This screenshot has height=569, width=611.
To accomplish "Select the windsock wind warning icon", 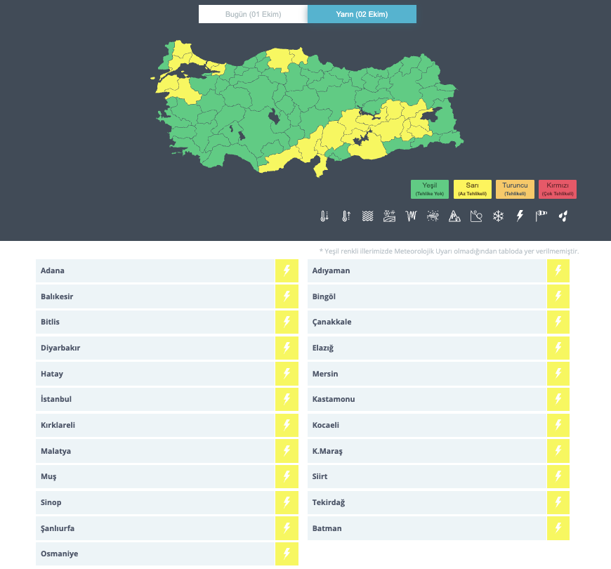I will pos(541,216).
